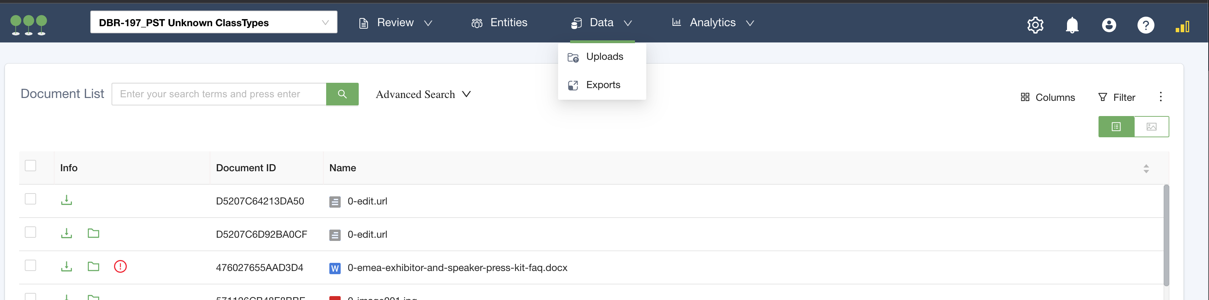This screenshot has height=300, width=1209.
Task: Click the green search magnifier button
Action: pyautogui.click(x=342, y=94)
